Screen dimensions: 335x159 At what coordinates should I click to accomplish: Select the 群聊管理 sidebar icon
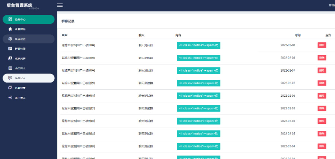click(10, 49)
